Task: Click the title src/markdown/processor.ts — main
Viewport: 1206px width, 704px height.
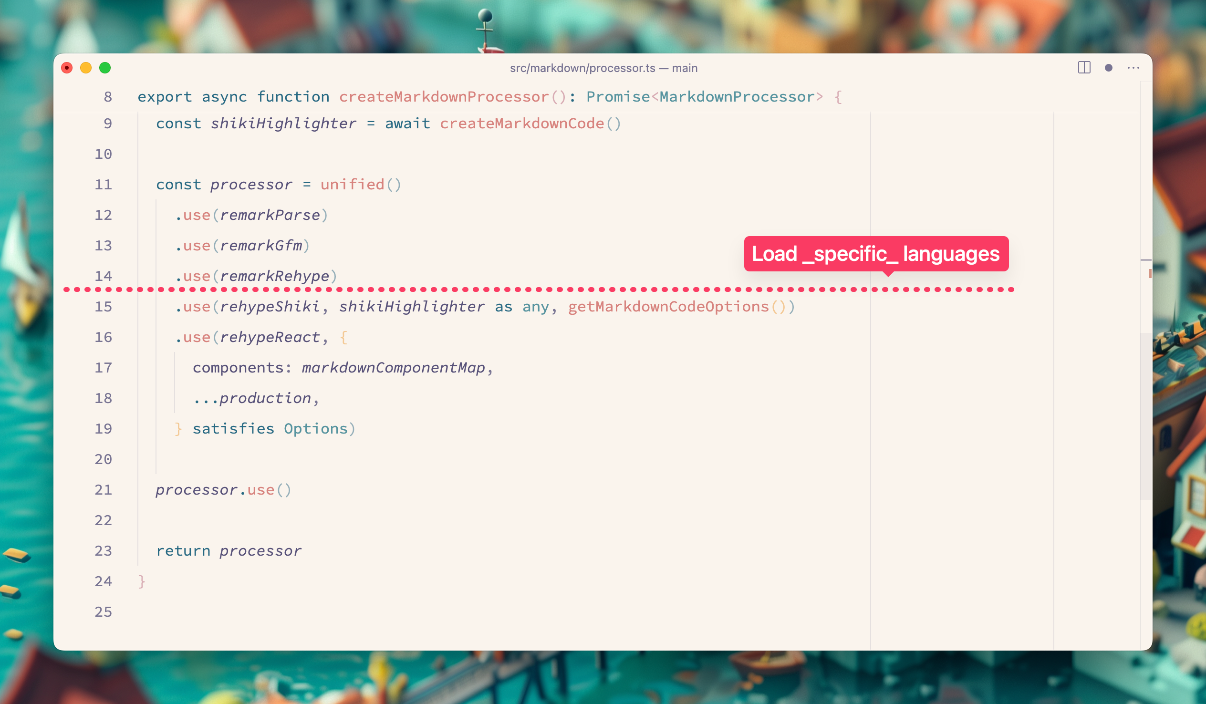Action: point(603,68)
